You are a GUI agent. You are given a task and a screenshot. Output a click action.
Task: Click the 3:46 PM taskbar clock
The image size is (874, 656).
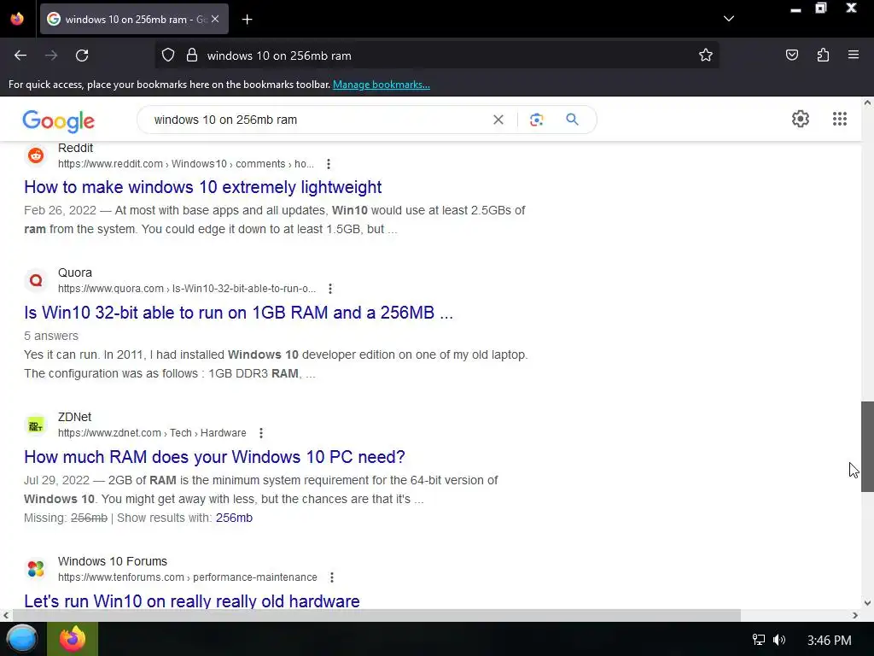click(830, 640)
